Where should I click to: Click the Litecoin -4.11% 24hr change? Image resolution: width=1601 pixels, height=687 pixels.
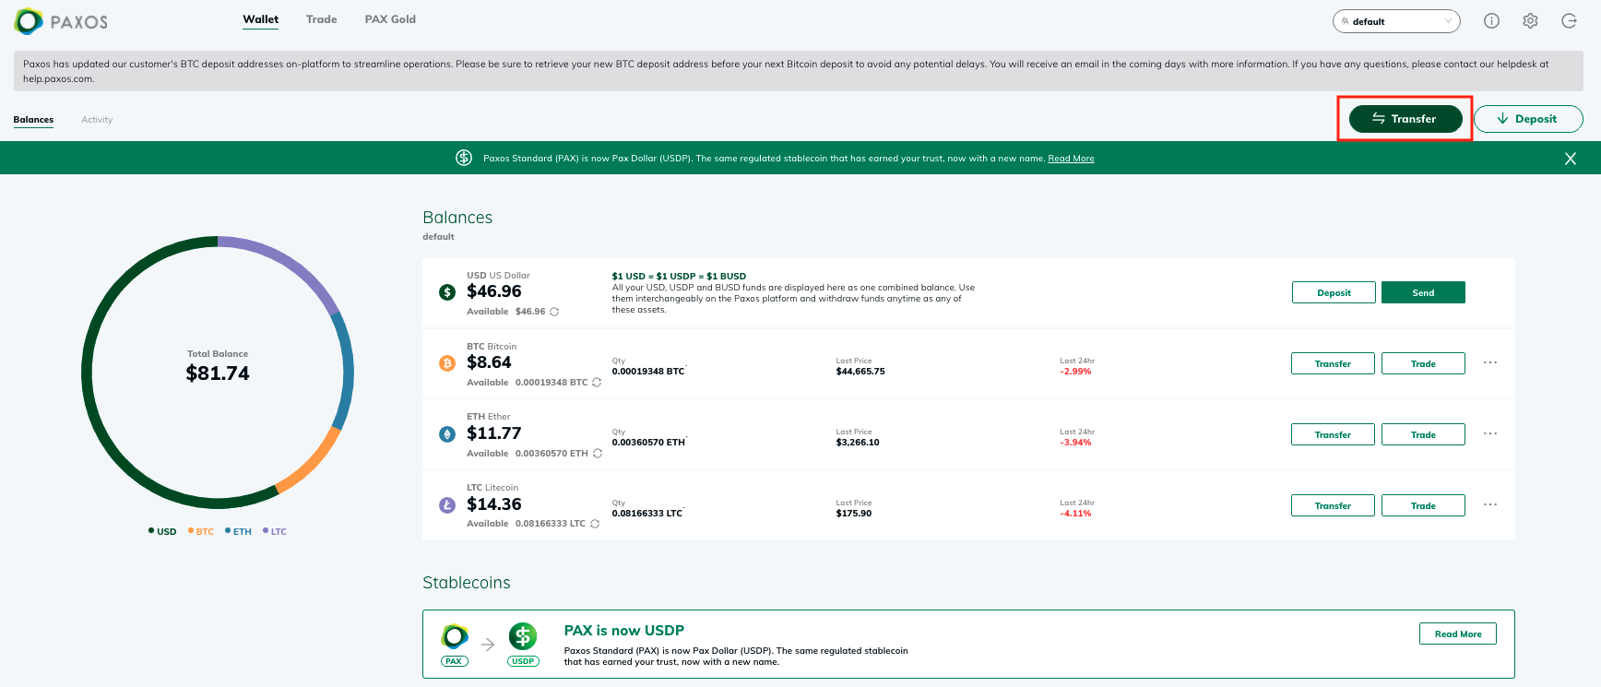pyautogui.click(x=1075, y=514)
